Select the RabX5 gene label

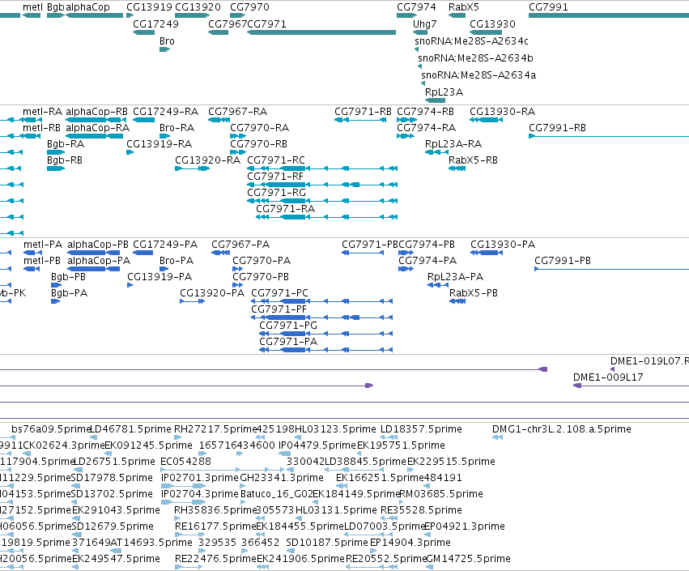tap(464, 7)
